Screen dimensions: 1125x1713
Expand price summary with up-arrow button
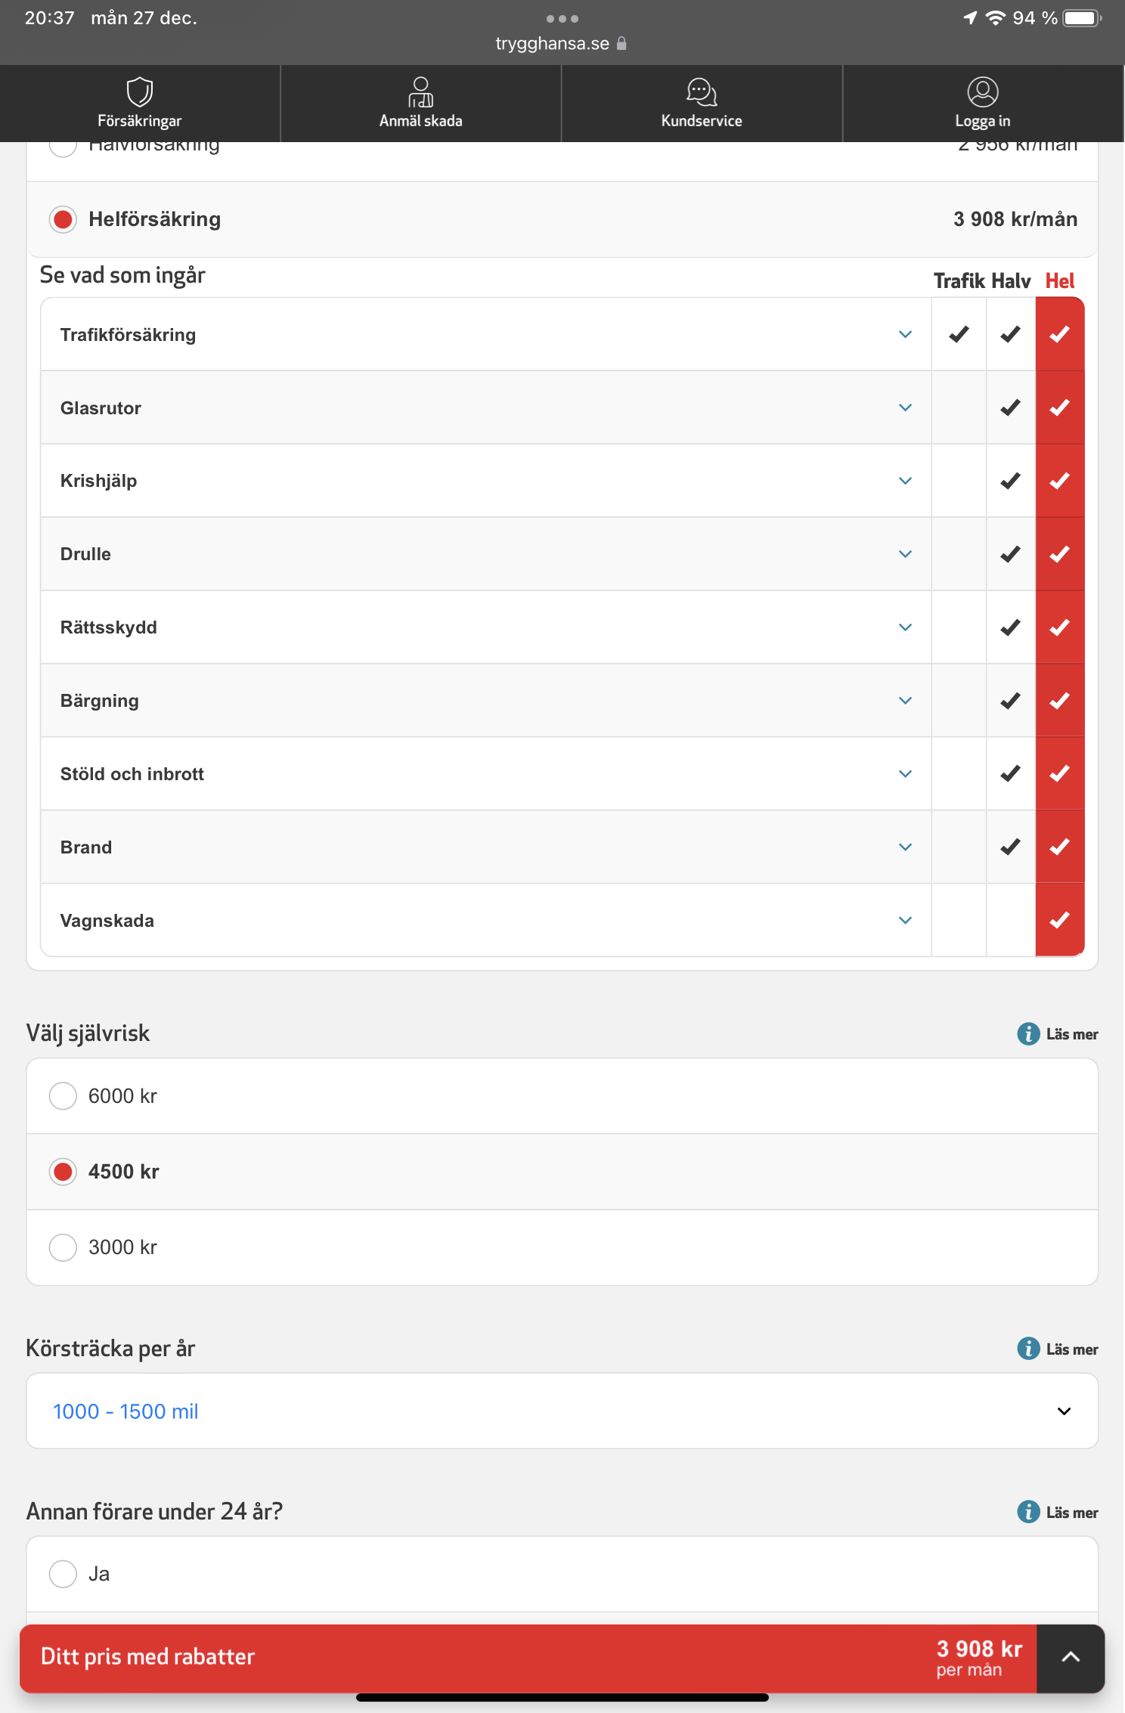(x=1071, y=1658)
